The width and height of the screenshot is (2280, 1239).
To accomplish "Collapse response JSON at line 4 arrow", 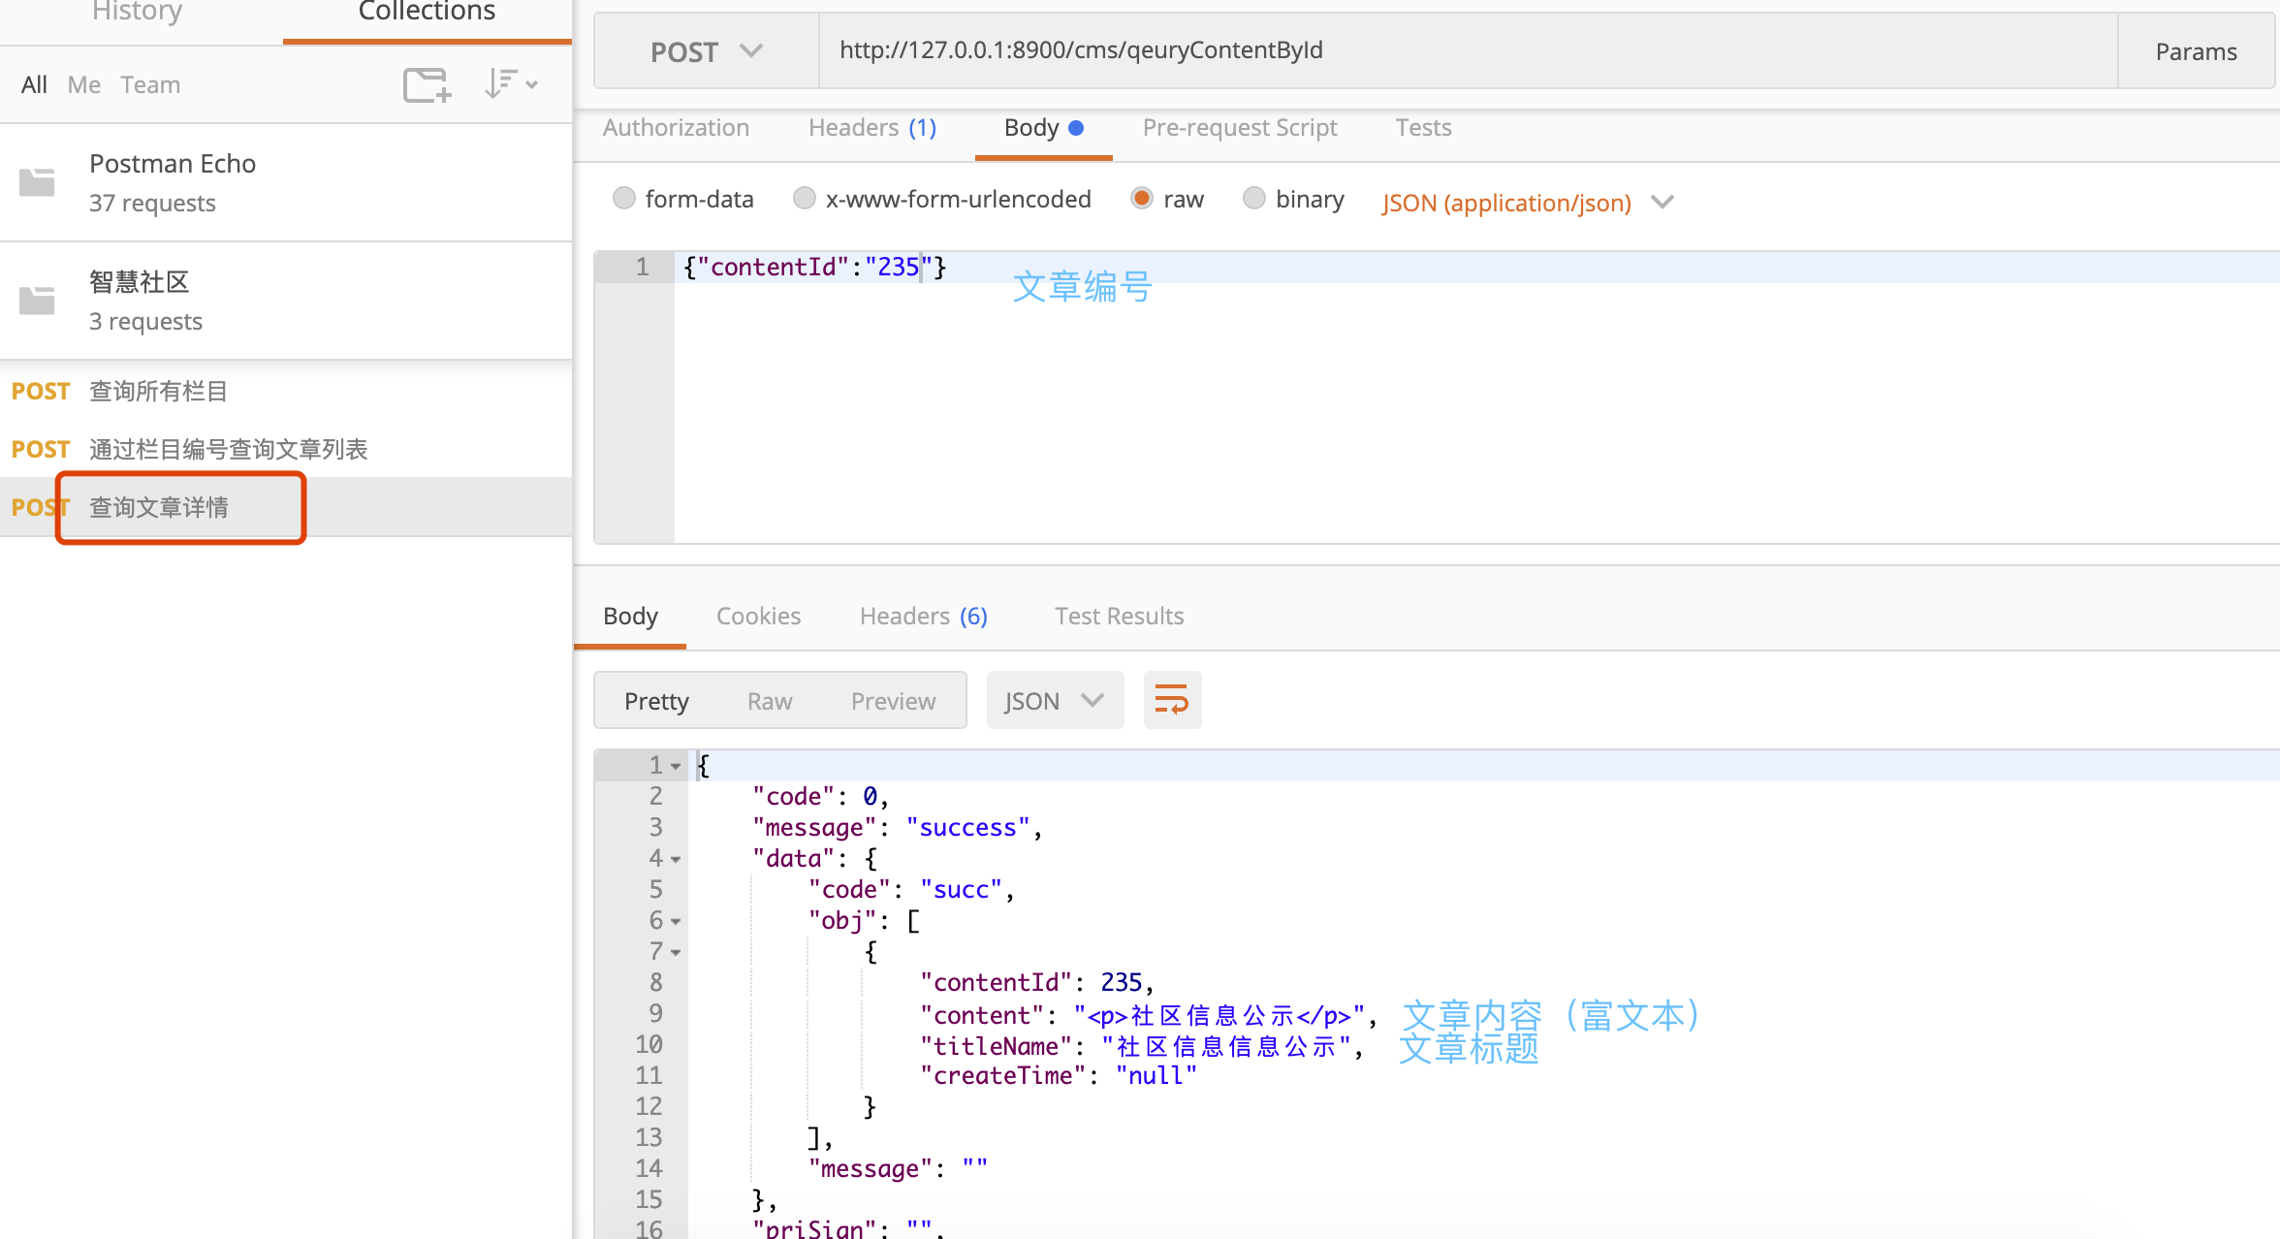I will pos(676,860).
